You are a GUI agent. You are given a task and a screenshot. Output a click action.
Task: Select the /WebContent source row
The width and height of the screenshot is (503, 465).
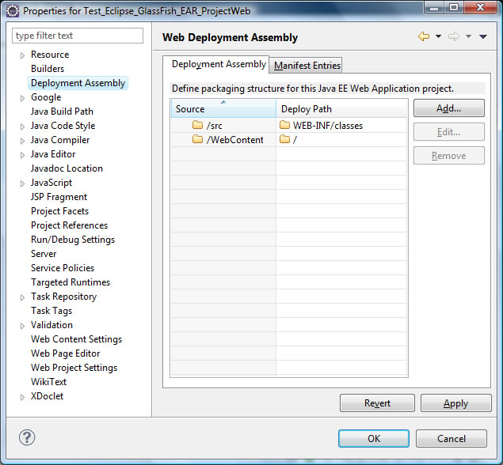point(223,140)
